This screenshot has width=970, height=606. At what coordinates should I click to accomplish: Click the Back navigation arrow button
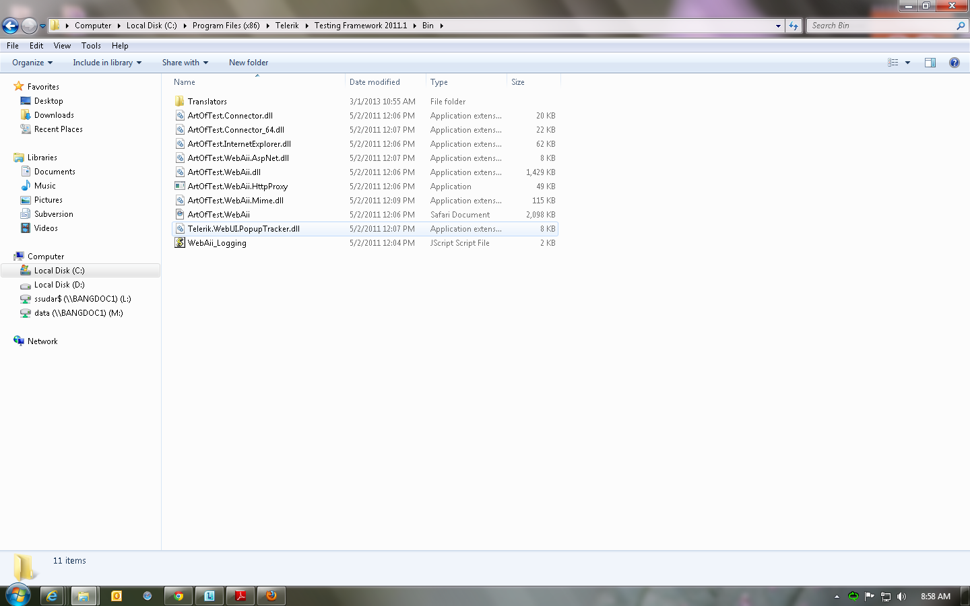pos(10,26)
